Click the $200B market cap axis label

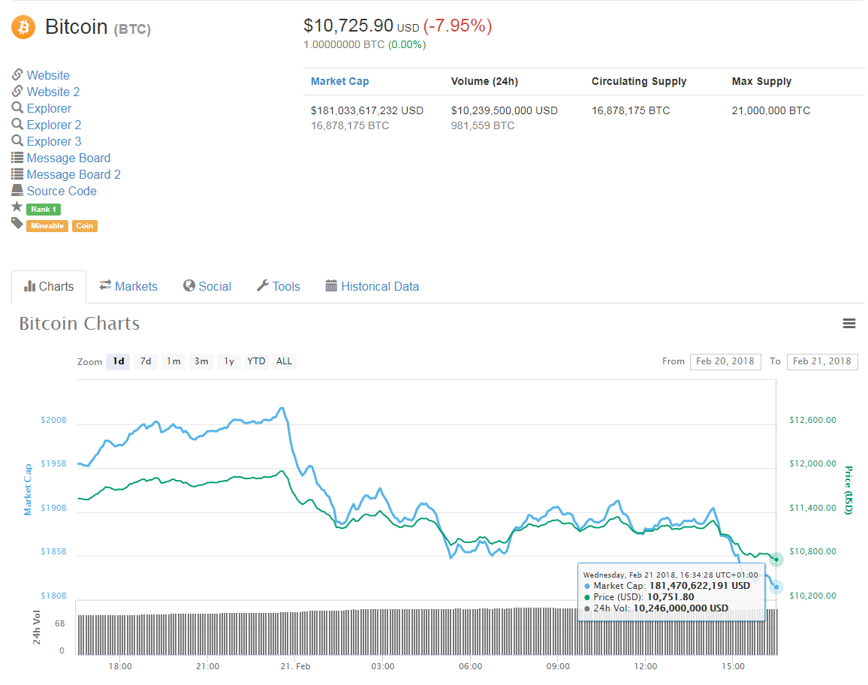pyautogui.click(x=54, y=420)
